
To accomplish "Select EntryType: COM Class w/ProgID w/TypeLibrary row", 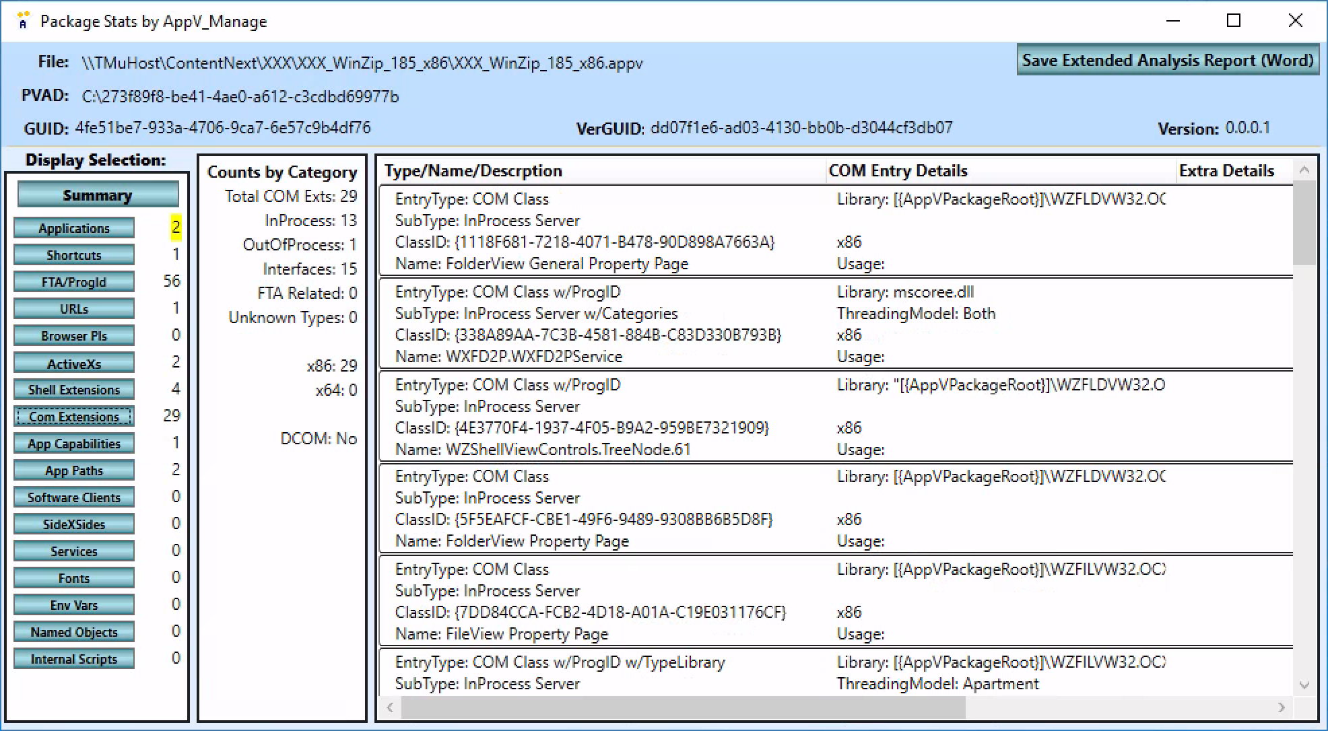I will [x=560, y=662].
